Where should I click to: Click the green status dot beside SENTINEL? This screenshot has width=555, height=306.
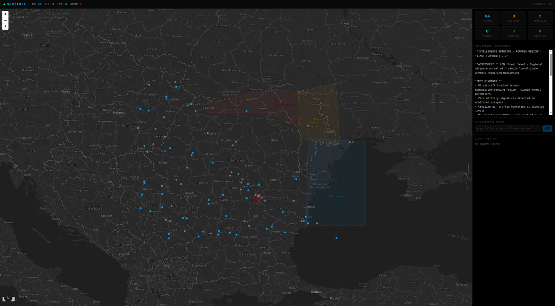pyautogui.click(x=4, y=4)
